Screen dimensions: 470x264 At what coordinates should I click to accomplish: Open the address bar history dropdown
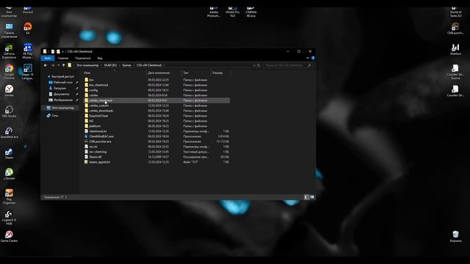254,65
